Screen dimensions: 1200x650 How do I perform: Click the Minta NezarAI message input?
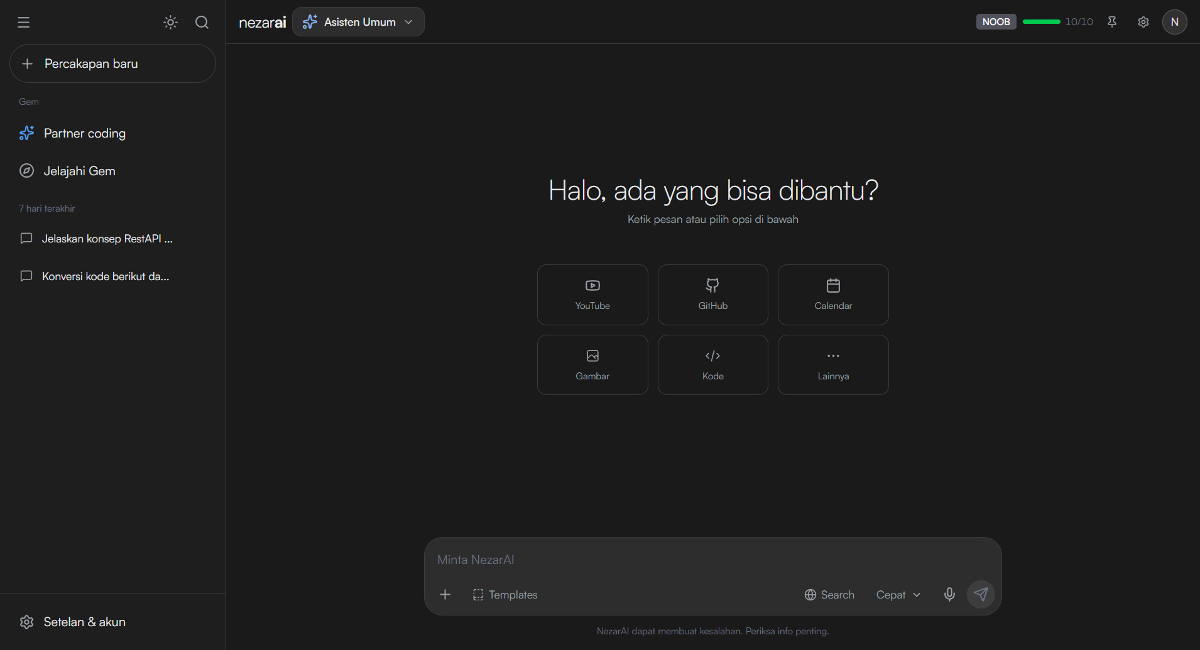712,560
